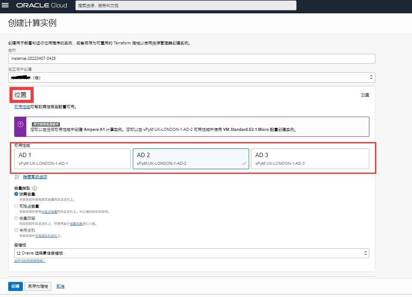Screen dimensions: 412x297
Task: Click the search resources and services field
Action: pyautogui.click(x=186, y=5)
